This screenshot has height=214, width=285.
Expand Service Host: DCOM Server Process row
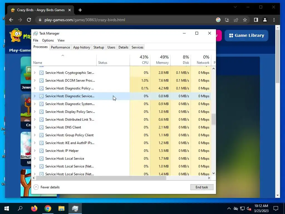point(35,81)
